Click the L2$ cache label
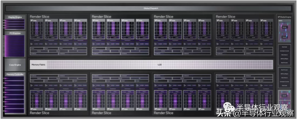Viewport: 298px width, 121px height. point(160,65)
